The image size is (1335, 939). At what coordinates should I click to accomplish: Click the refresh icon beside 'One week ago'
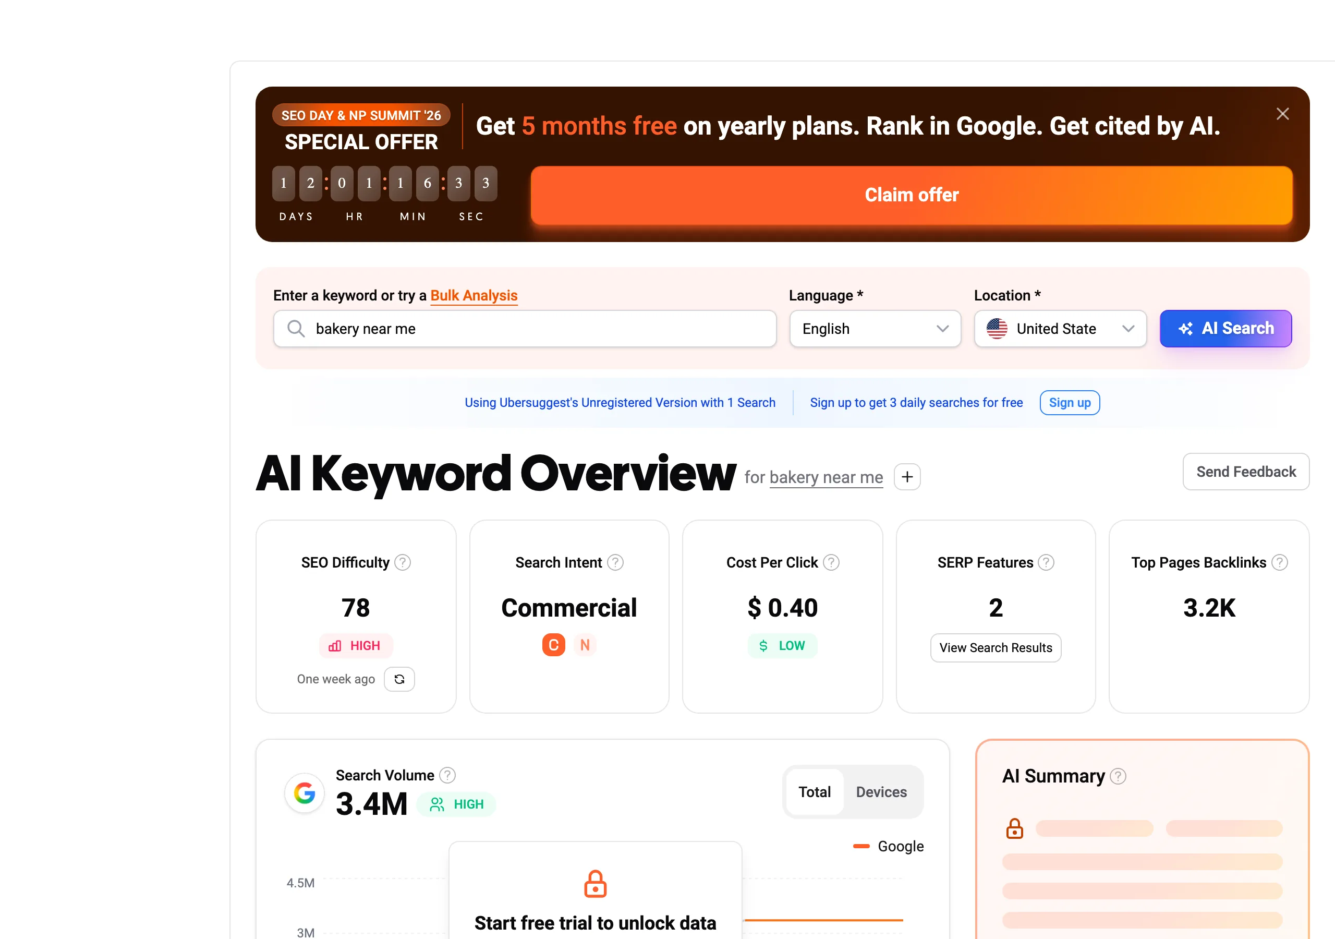coord(399,679)
